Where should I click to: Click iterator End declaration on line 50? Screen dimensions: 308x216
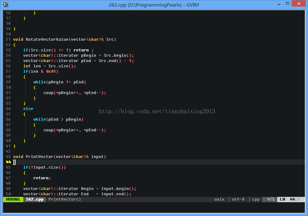77,194
